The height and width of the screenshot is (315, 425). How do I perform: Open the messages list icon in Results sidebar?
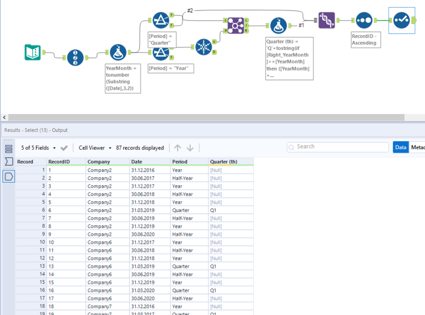[9, 149]
